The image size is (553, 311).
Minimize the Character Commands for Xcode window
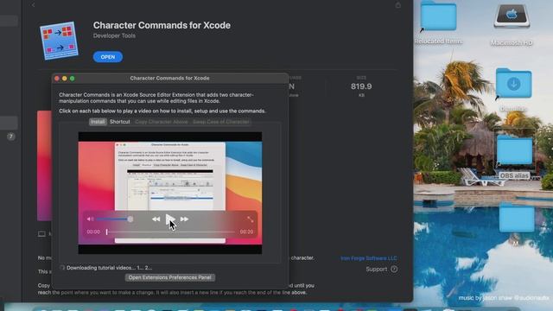point(65,79)
